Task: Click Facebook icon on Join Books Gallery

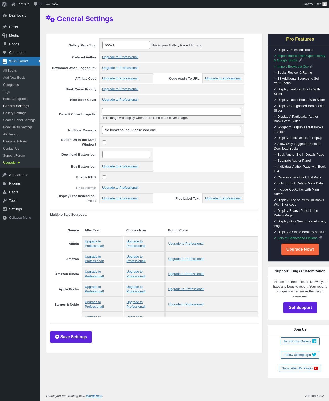Action: (314, 341)
